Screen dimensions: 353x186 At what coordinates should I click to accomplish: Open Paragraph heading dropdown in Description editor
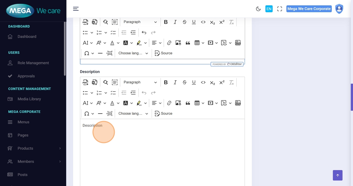140,82
